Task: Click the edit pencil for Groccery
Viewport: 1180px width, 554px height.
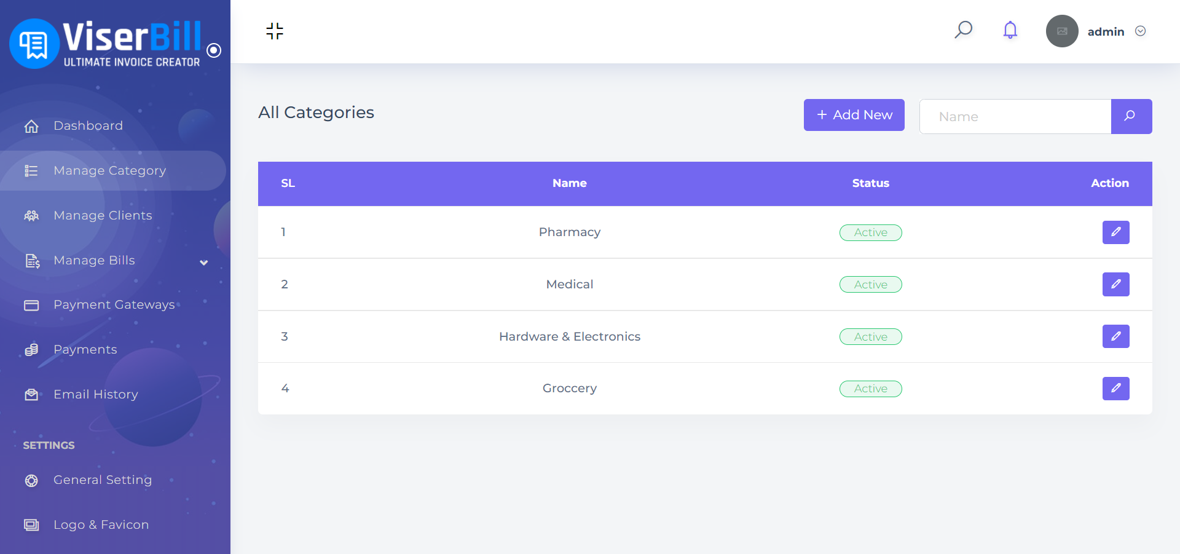Action: [x=1115, y=389]
